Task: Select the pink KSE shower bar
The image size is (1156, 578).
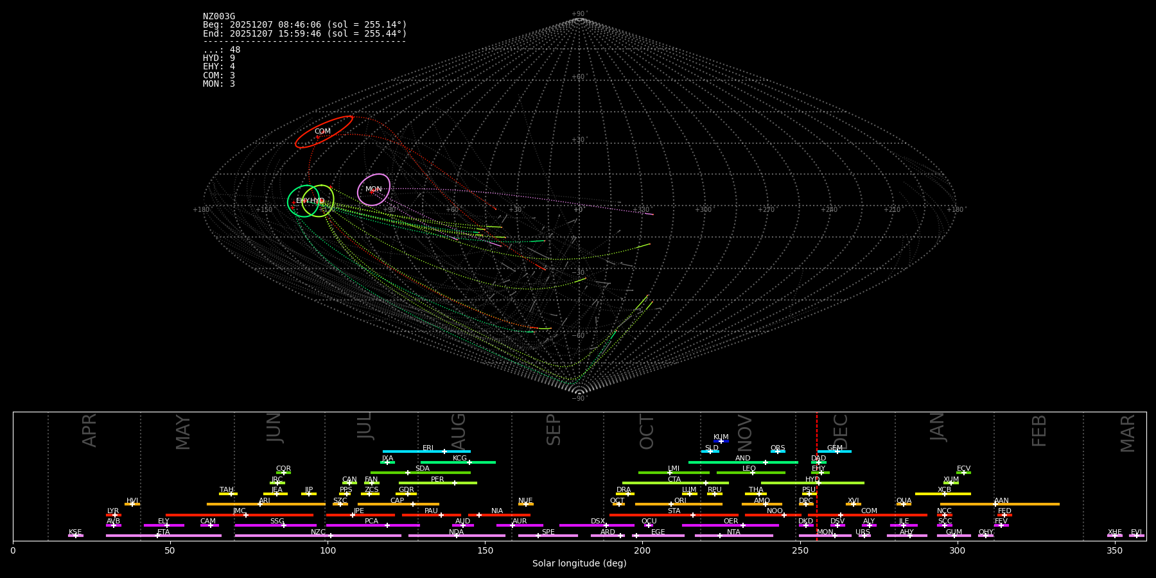Action: 75,536
